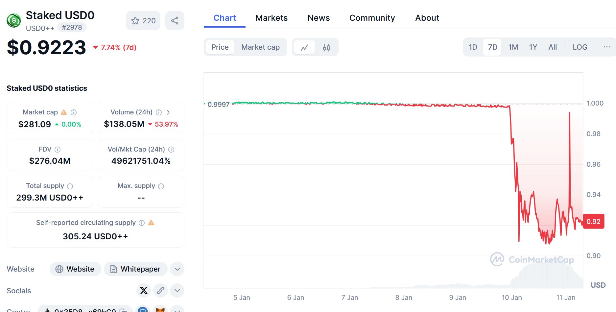Copy the contract address icon
The image size is (616, 312).
(x=123, y=310)
